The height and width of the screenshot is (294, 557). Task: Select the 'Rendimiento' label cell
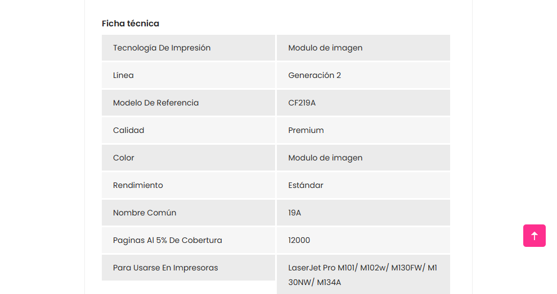coord(188,185)
